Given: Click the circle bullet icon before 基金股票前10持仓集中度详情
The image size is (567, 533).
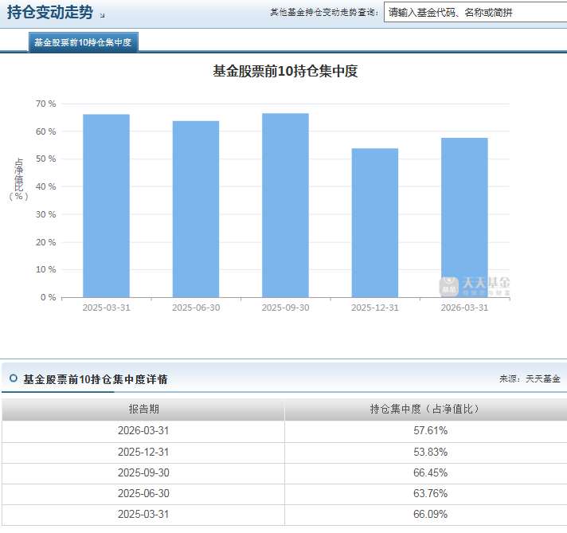Looking at the screenshot, I should (14, 378).
